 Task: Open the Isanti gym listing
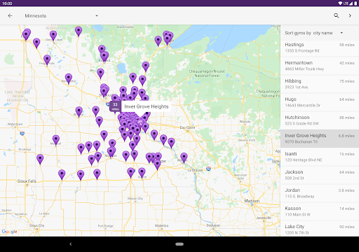click(320, 157)
